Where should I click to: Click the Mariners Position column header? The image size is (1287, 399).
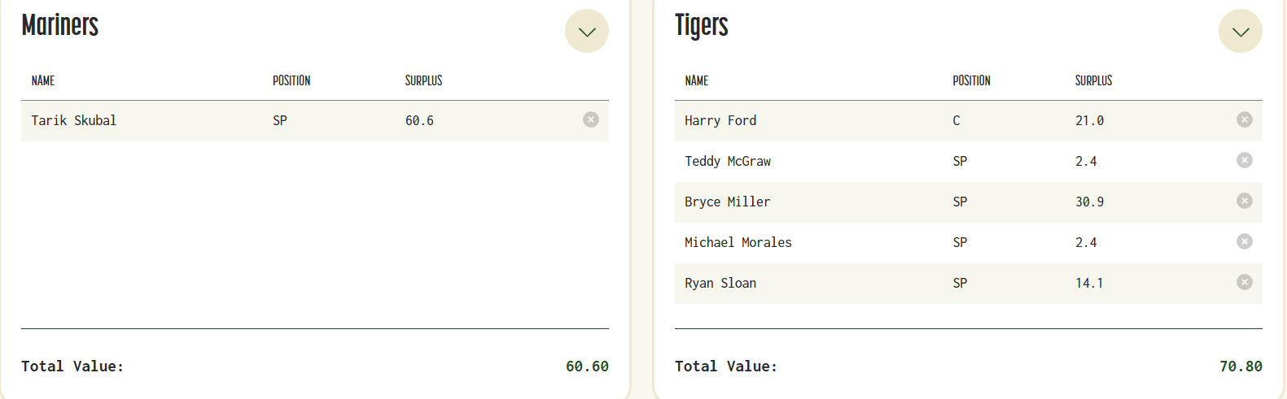pos(291,80)
